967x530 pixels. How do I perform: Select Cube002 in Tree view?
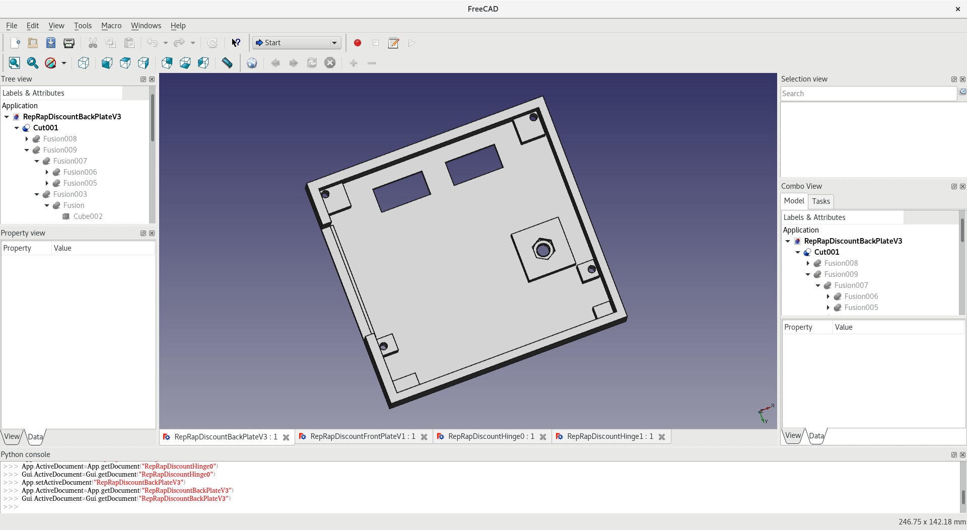[88, 216]
